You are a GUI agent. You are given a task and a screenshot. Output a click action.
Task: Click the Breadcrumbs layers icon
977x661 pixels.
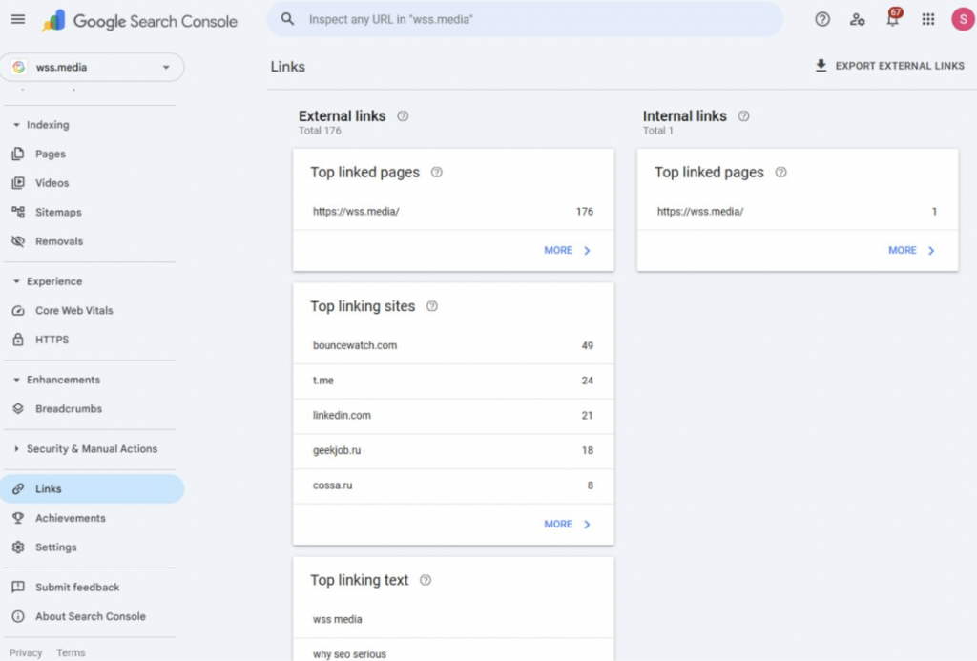(18, 408)
